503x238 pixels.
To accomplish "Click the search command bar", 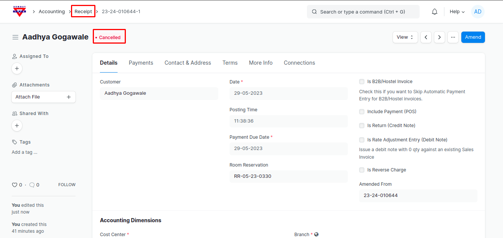I will (363, 12).
